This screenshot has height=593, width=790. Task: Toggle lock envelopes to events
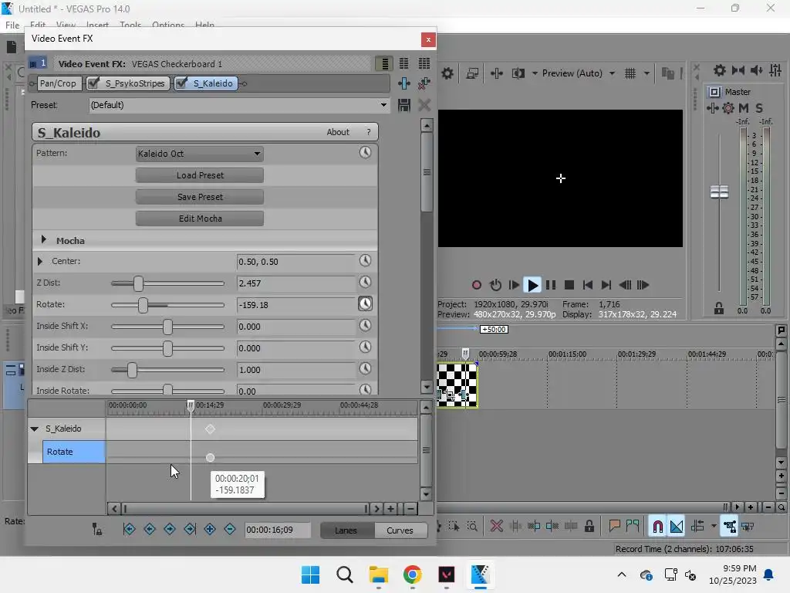point(729,527)
